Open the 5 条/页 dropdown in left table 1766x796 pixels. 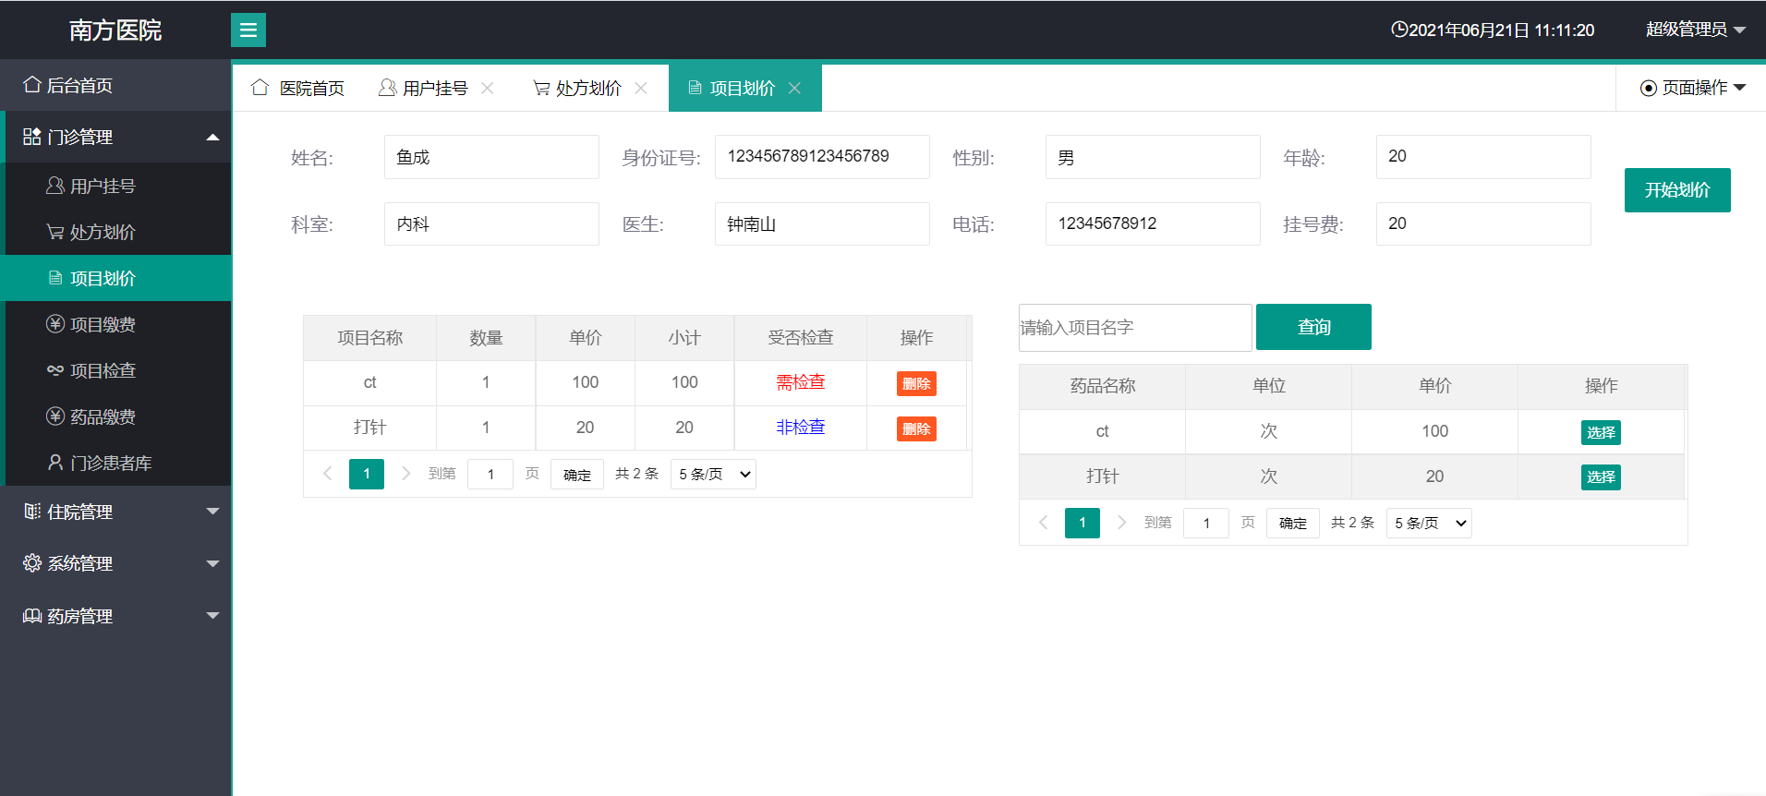(713, 475)
